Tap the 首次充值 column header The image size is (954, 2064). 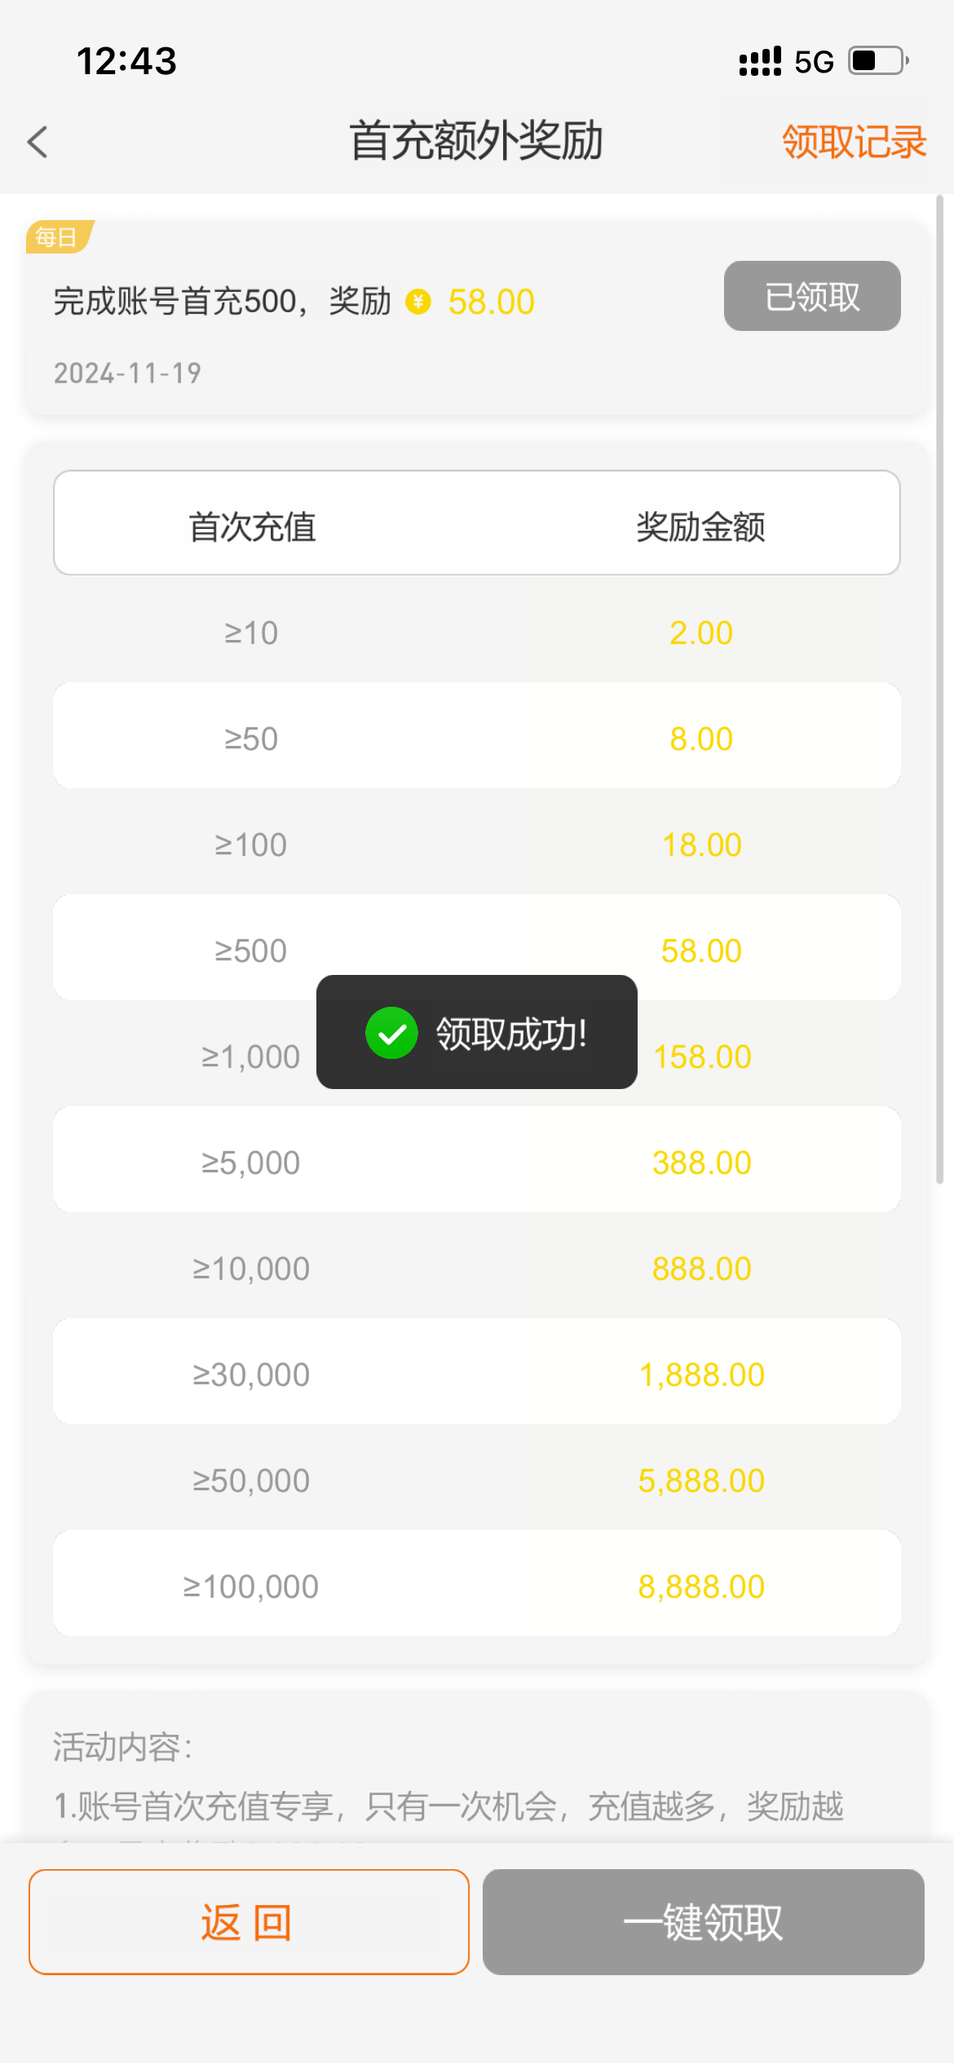tap(252, 527)
